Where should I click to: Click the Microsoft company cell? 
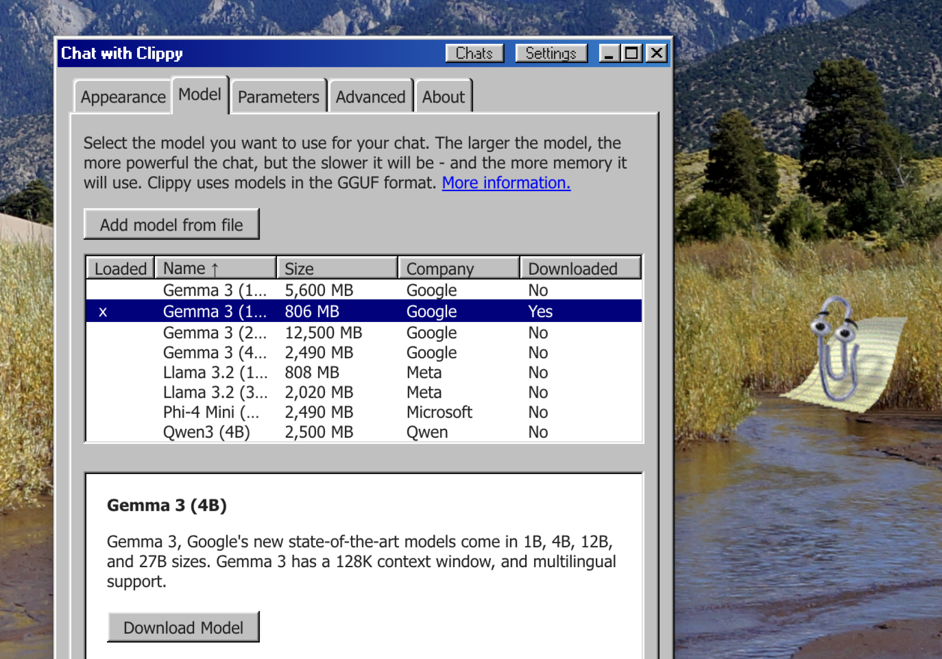click(439, 412)
